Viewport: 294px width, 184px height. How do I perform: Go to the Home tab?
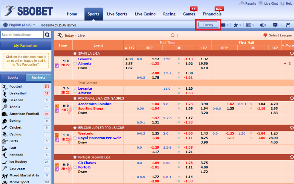click(x=72, y=14)
